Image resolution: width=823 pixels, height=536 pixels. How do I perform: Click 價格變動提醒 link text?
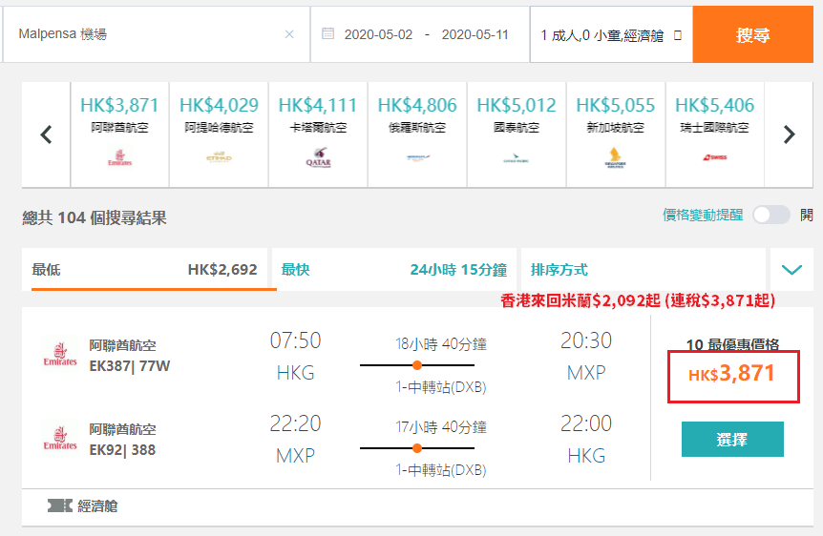703,215
